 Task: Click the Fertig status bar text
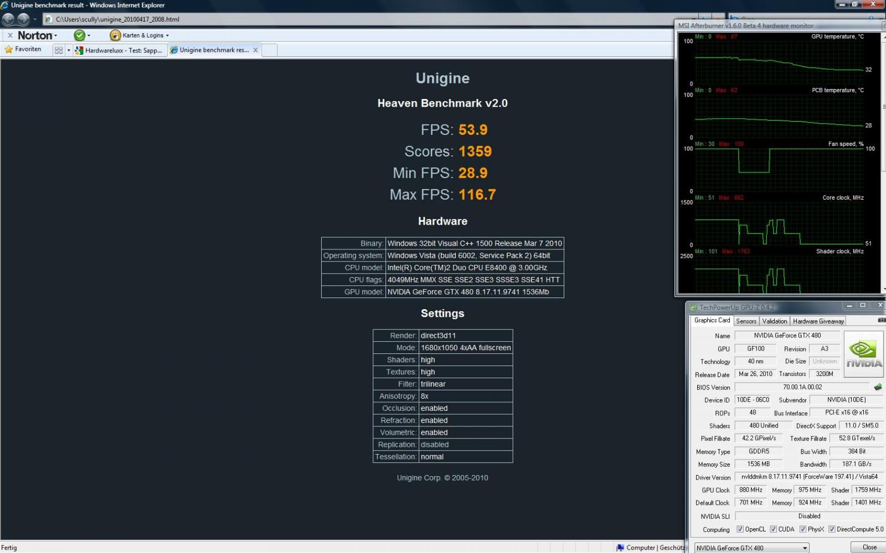9,548
